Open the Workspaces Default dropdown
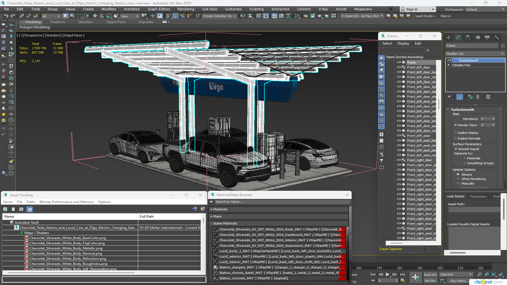The image size is (507, 285). coord(485,9)
